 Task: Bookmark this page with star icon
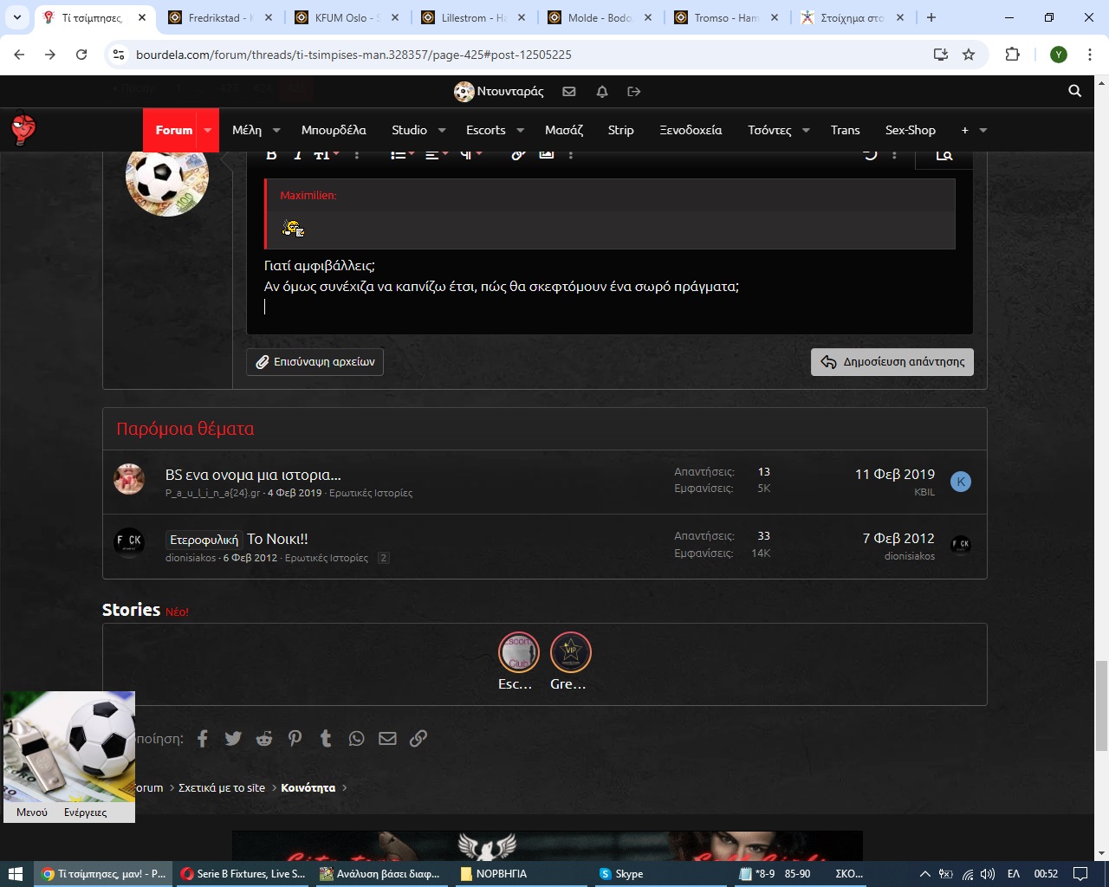click(x=969, y=55)
